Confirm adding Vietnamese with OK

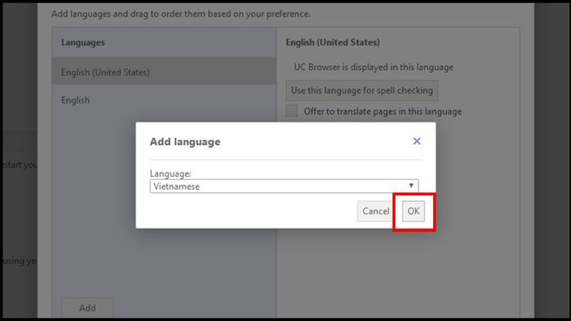[x=414, y=211]
